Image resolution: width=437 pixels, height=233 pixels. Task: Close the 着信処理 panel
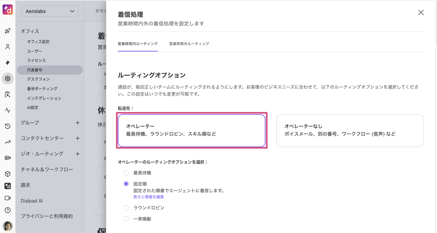421,12
